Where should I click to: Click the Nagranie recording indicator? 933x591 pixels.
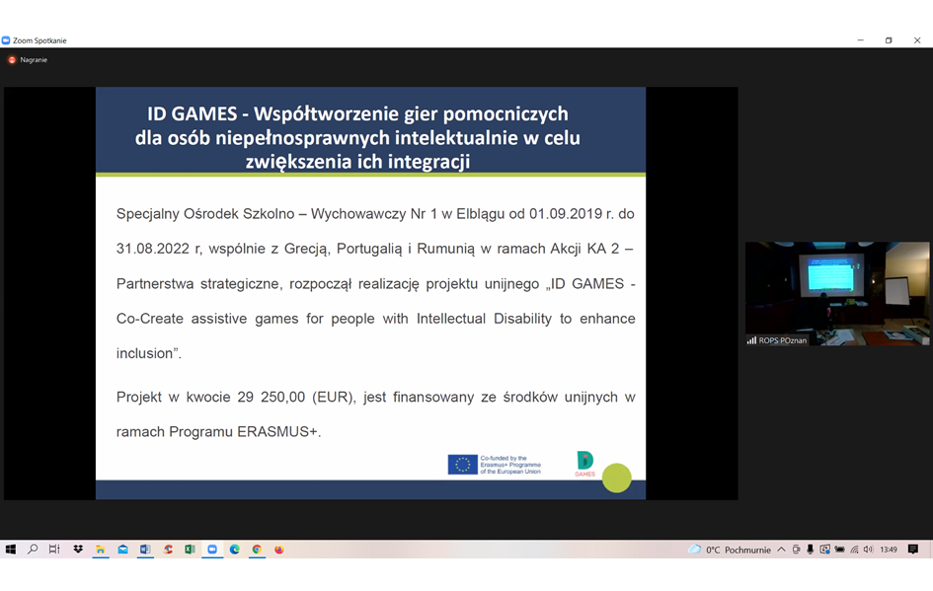pos(28,60)
